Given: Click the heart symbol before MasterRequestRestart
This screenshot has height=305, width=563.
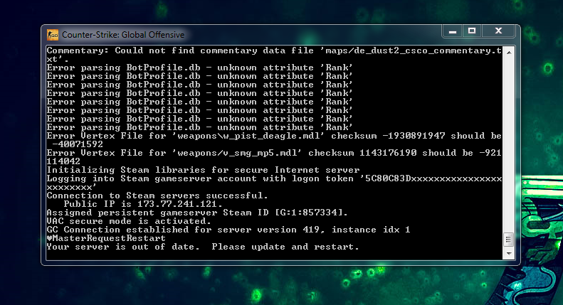Looking at the screenshot, I should point(50,238).
